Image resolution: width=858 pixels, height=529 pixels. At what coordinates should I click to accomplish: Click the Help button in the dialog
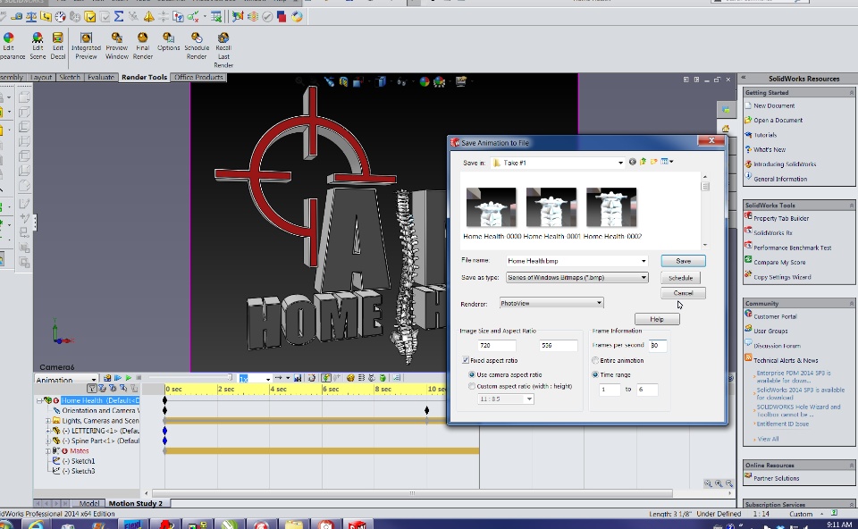[x=657, y=319]
